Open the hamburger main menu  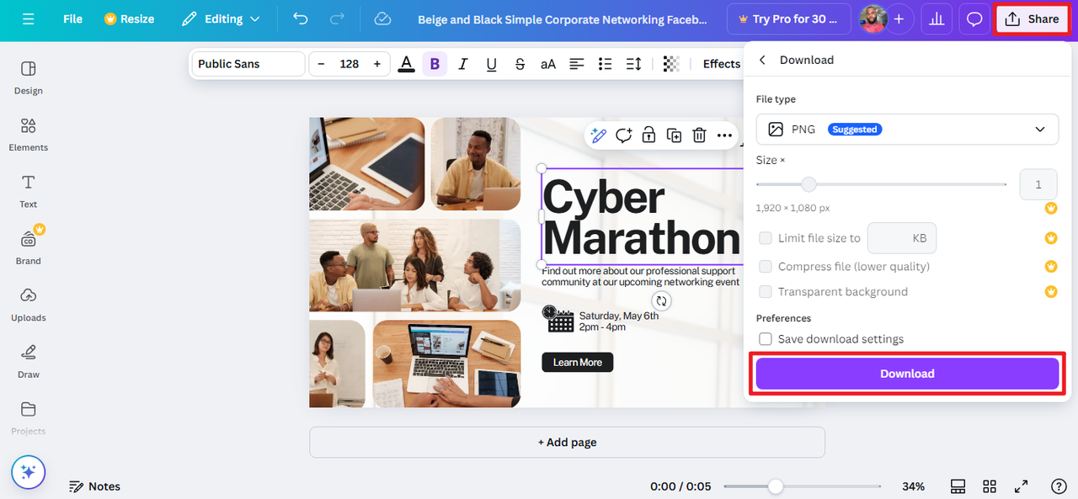pos(29,19)
